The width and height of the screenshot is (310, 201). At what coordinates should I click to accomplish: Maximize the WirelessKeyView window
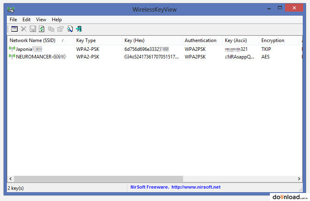click(280, 8)
